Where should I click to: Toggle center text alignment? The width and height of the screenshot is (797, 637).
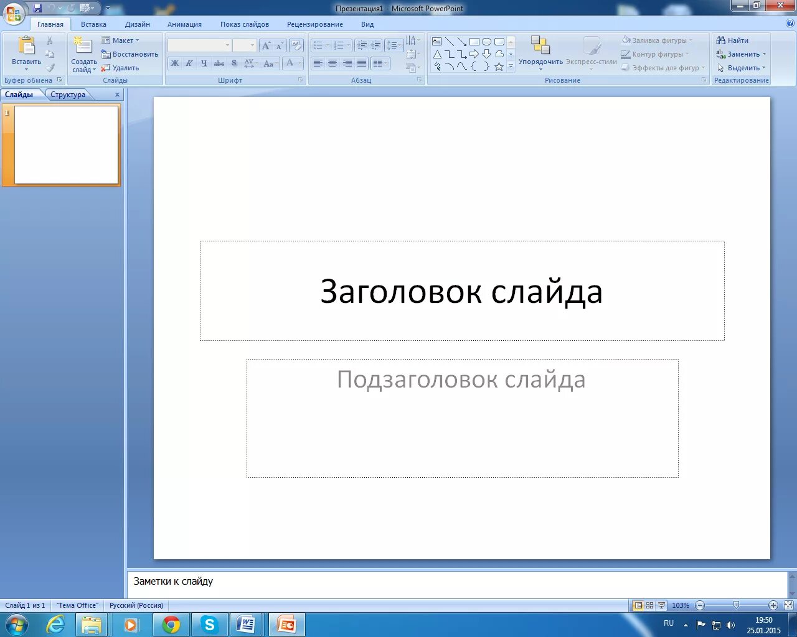tap(332, 63)
